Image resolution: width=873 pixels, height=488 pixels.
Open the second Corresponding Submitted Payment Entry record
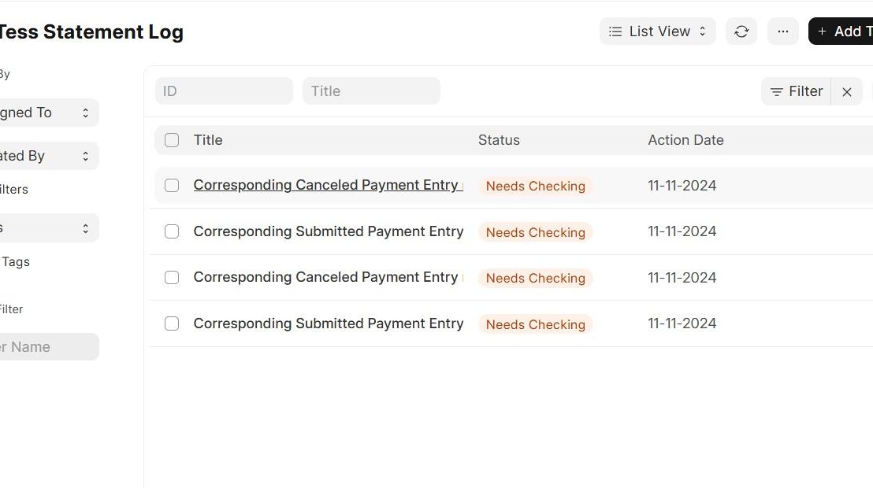pyautogui.click(x=328, y=323)
